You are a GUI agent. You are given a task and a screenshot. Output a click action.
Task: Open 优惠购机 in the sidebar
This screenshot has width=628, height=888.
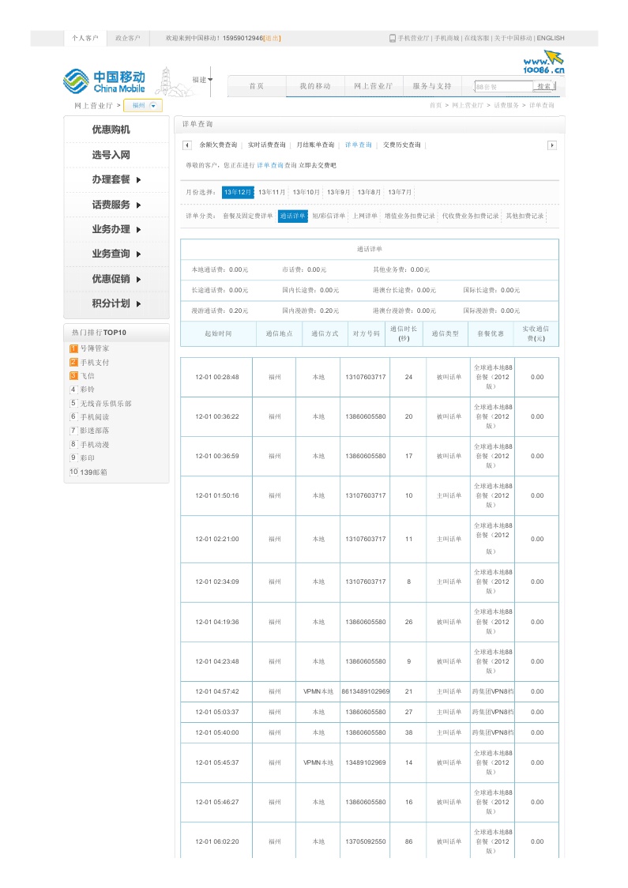point(111,130)
